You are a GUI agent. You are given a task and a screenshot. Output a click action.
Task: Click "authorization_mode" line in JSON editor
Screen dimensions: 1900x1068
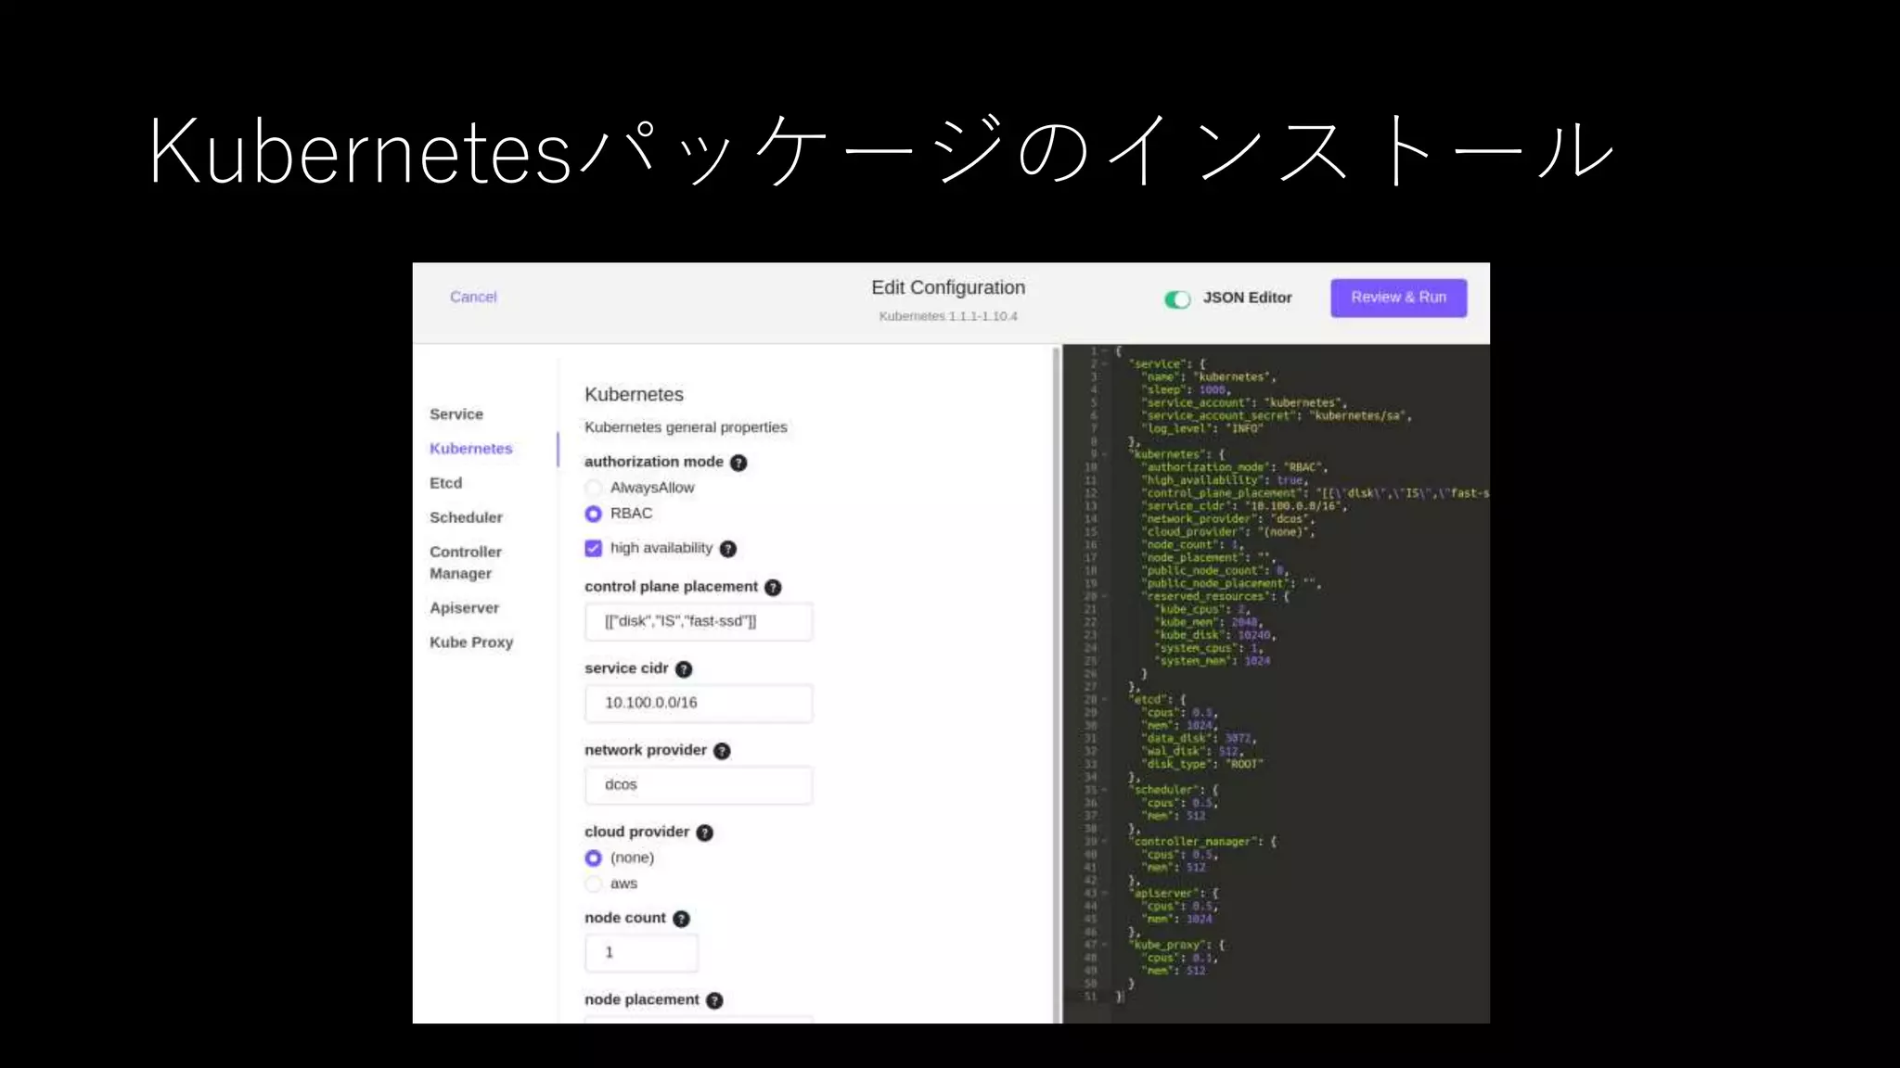pos(1235,467)
